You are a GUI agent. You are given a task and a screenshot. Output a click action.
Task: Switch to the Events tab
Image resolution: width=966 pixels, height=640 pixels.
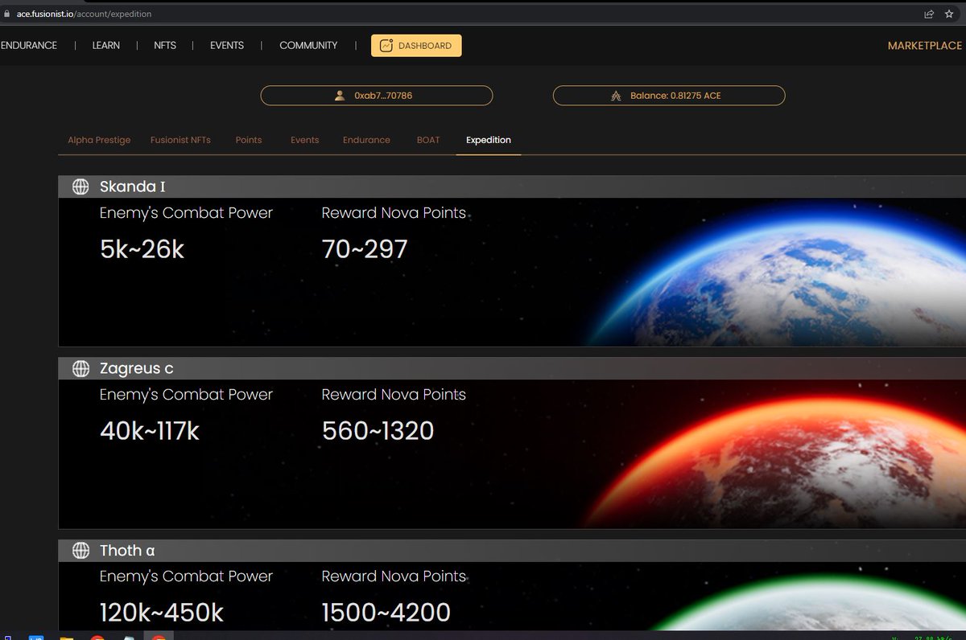[x=305, y=140]
